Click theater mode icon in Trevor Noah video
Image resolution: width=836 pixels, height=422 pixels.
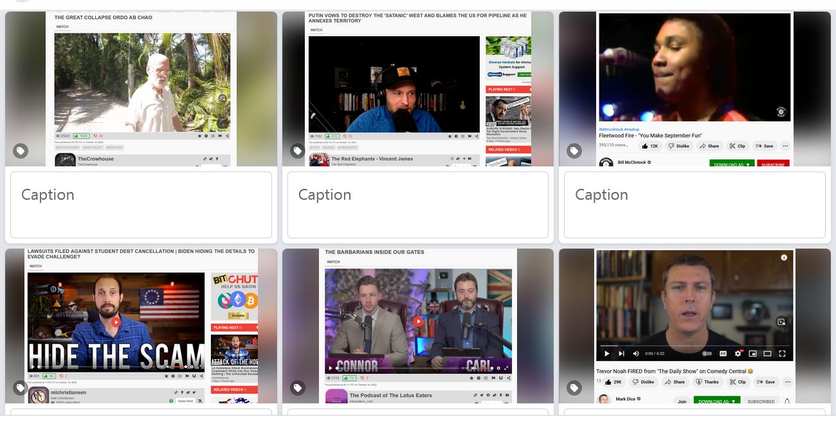point(767,353)
